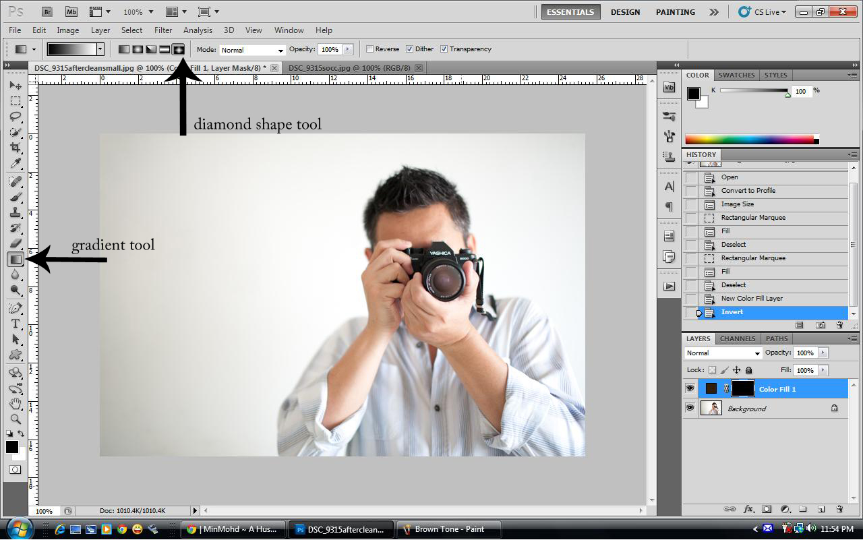Image resolution: width=863 pixels, height=540 pixels.
Task: Switch to the Channels tab
Action: point(737,338)
